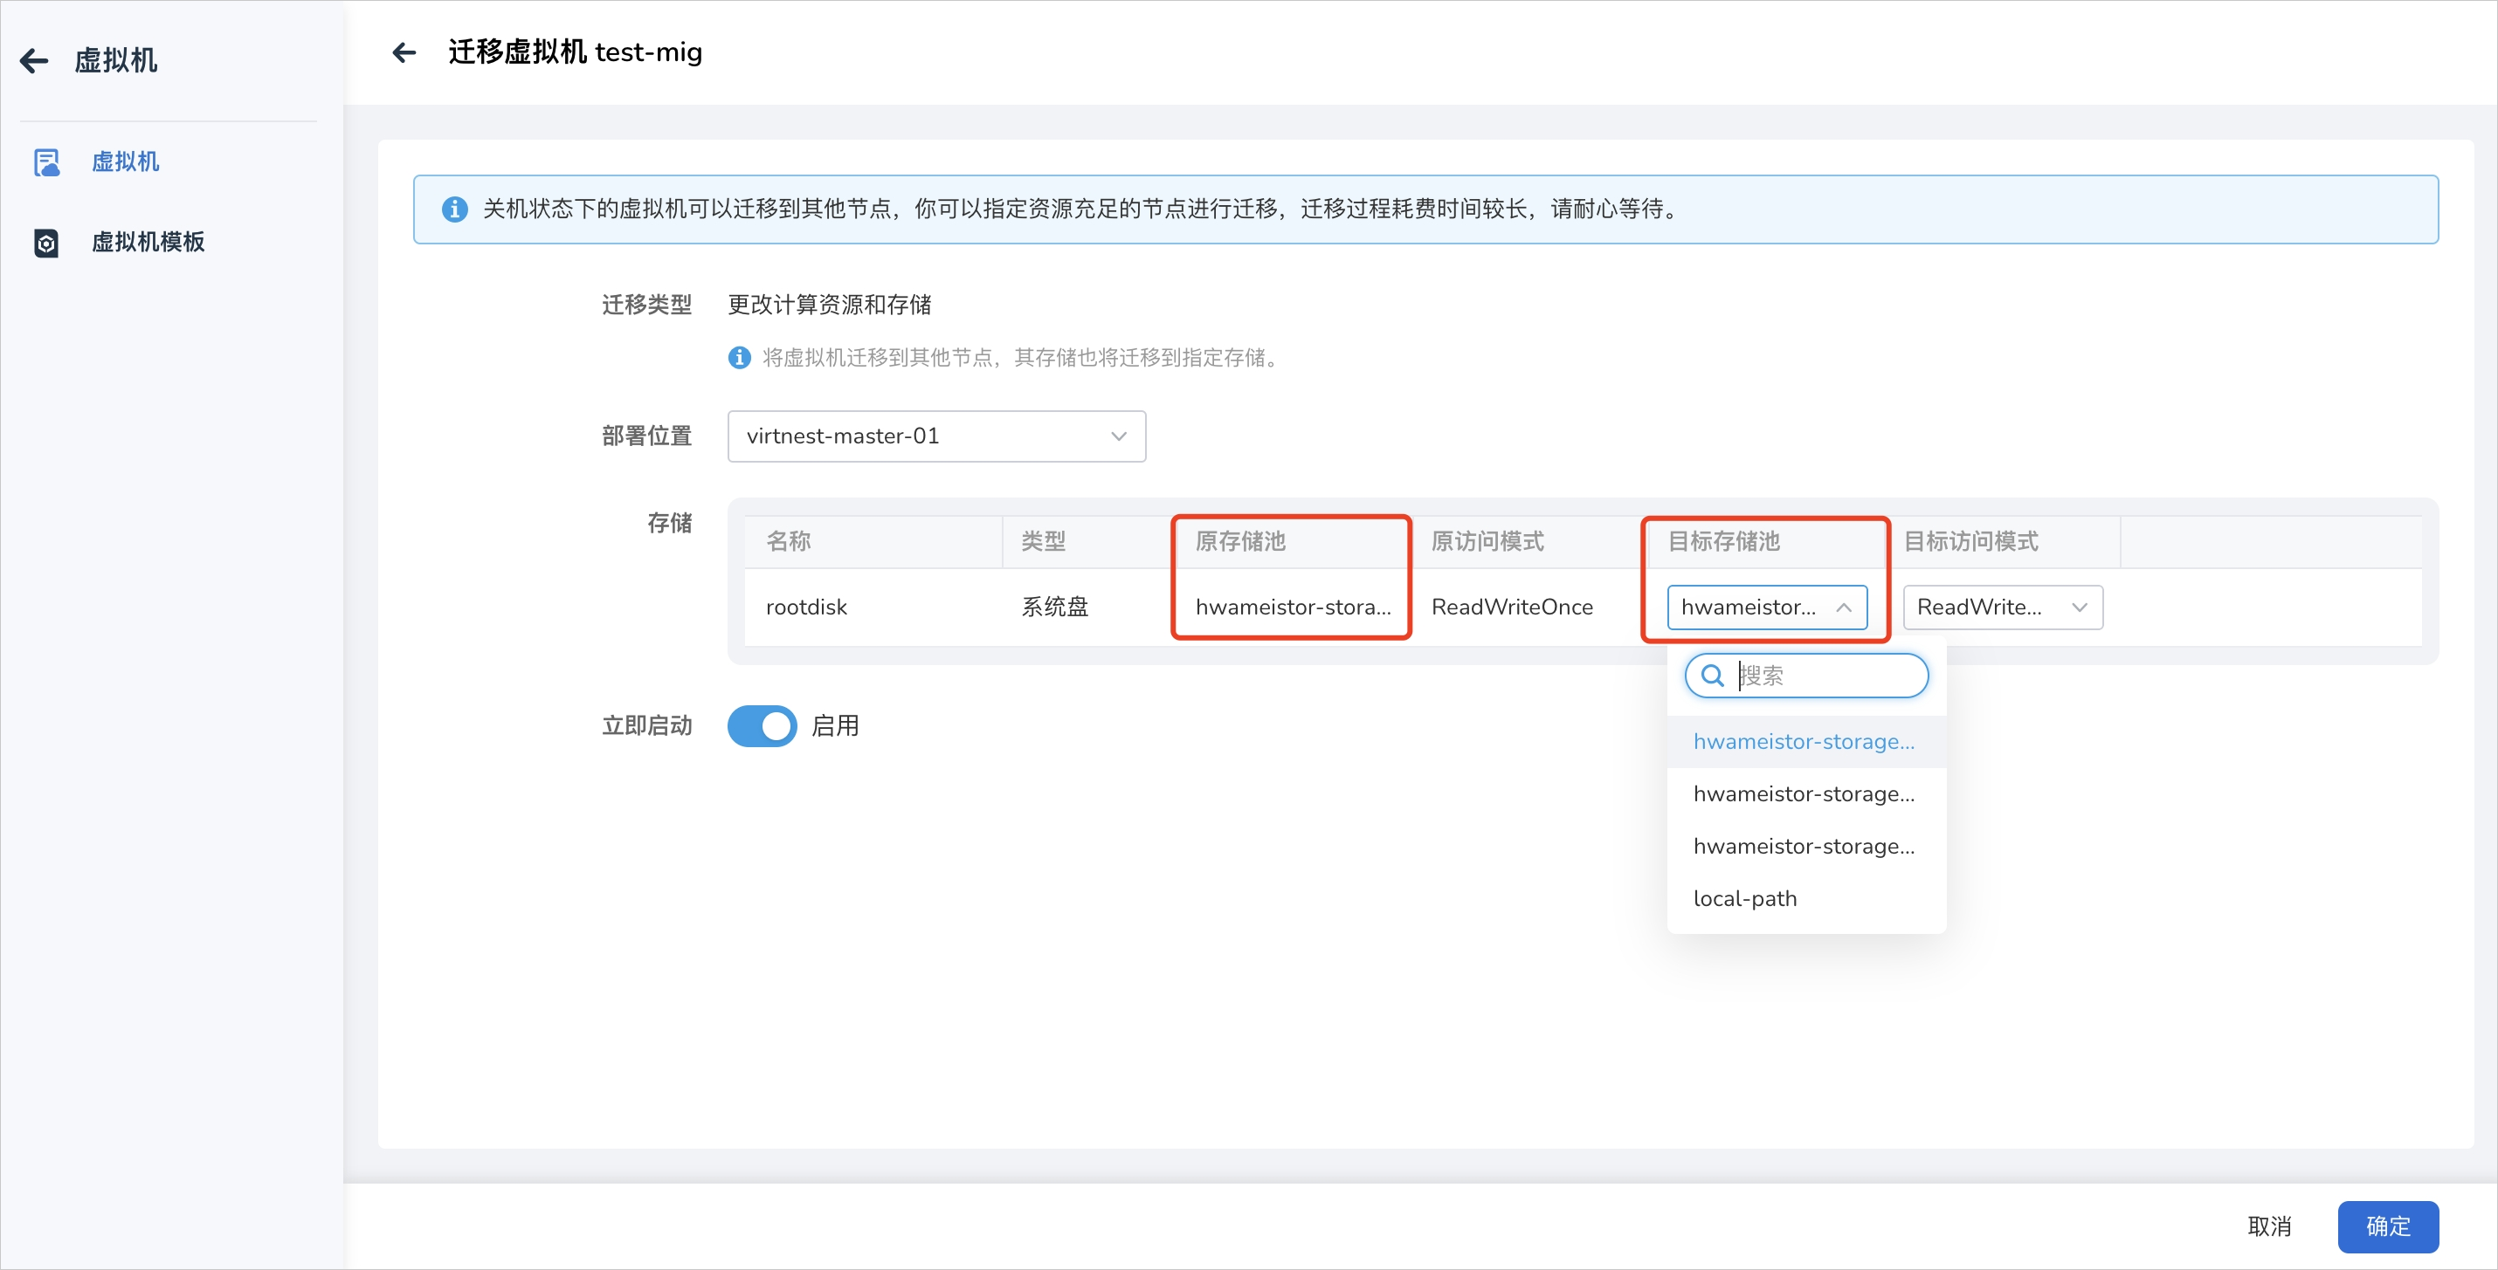This screenshot has height=1270, width=2498.
Task: Open the 目标访问模式 ReadWrite dropdown
Action: click(x=2003, y=608)
